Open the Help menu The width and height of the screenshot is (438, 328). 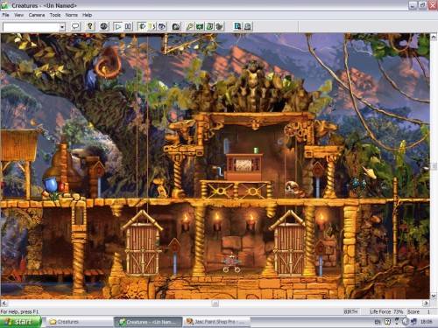(x=87, y=15)
